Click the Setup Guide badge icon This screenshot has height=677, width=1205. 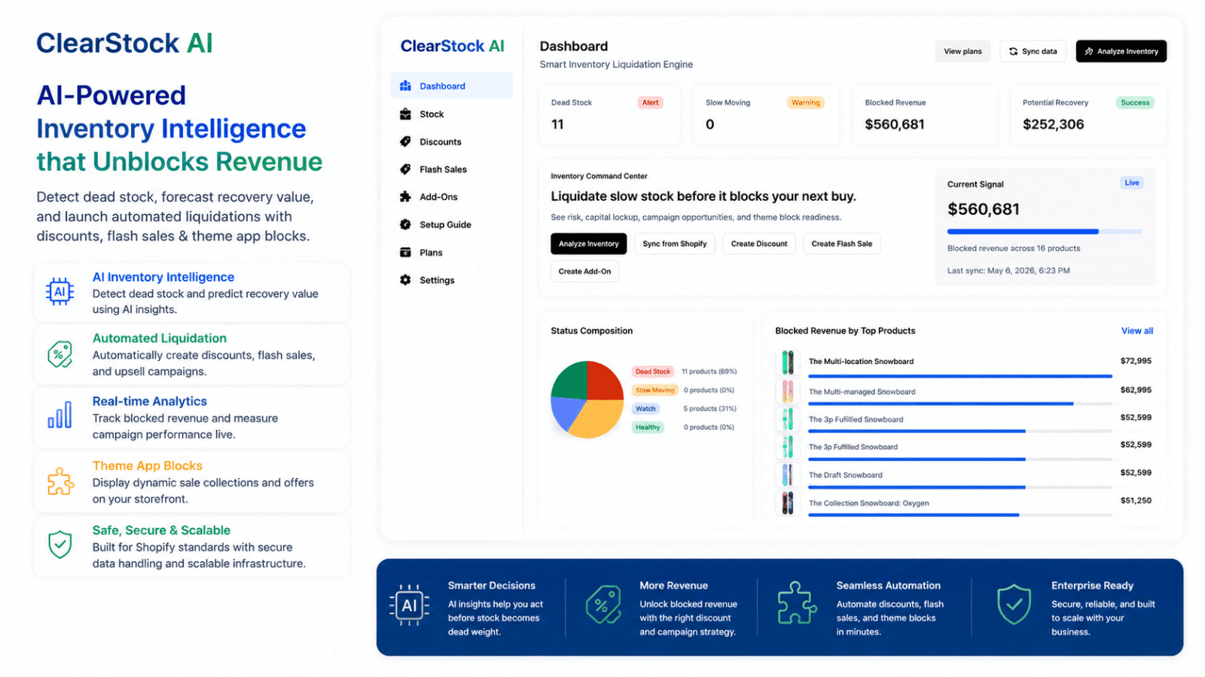tap(405, 224)
